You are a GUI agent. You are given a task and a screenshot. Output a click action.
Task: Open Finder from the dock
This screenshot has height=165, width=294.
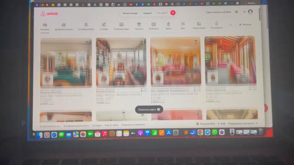pos(40,135)
